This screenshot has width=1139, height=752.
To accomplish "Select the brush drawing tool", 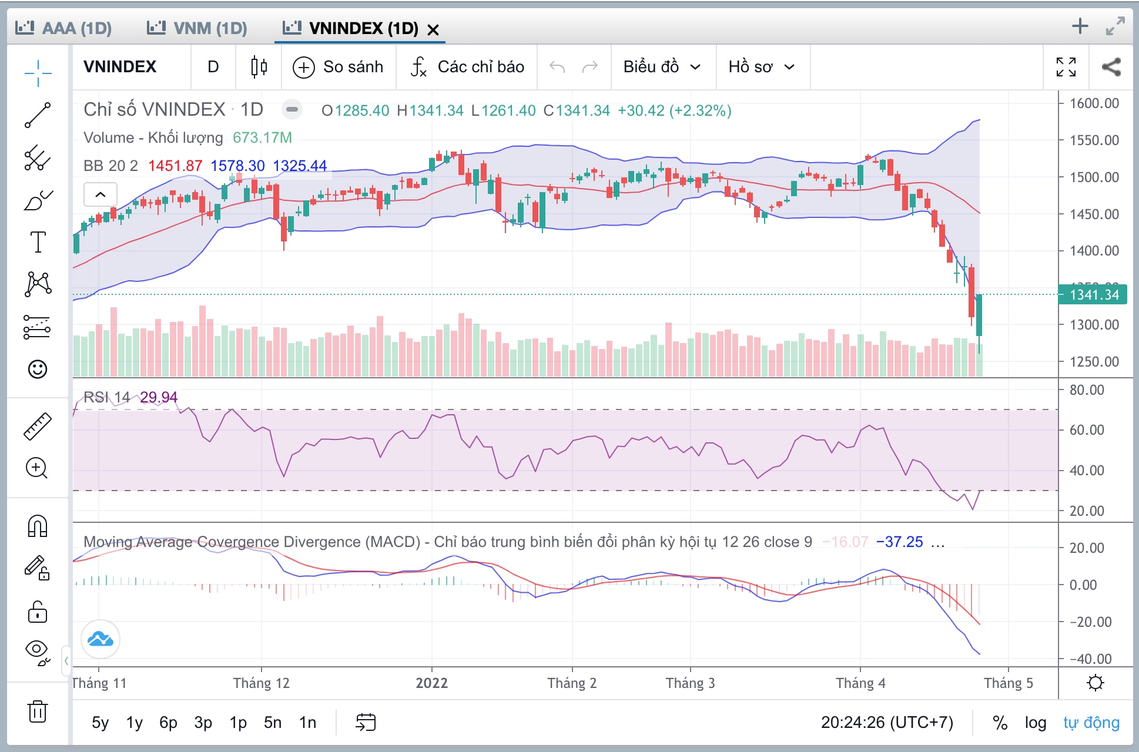I will pos(38,200).
